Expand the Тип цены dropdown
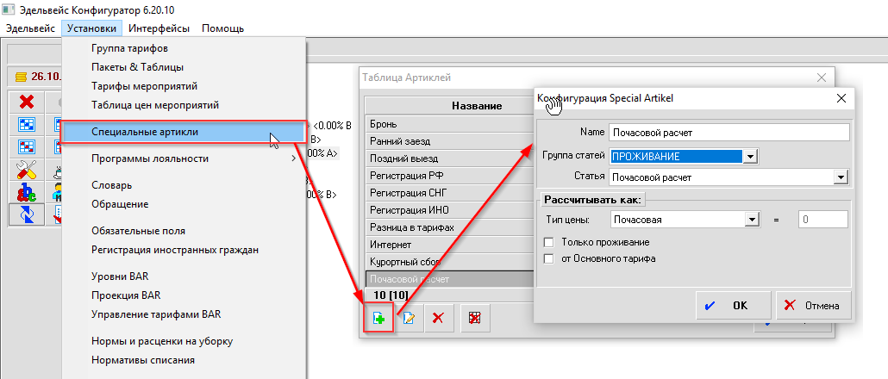Image resolution: width=888 pixels, height=379 pixels. coord(750,220)
